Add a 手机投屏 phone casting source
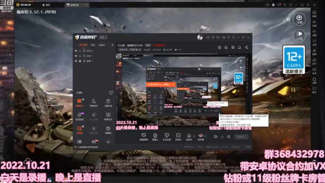The width and height of the screenshot is (325, 183). point(167,137)
